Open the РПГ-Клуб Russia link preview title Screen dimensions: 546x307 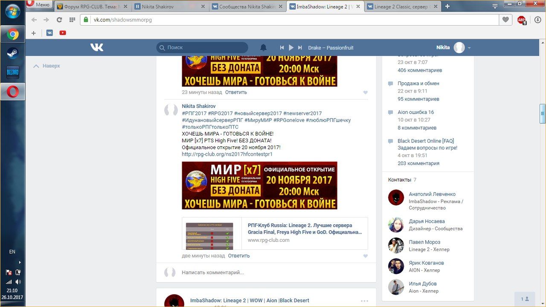305,229
